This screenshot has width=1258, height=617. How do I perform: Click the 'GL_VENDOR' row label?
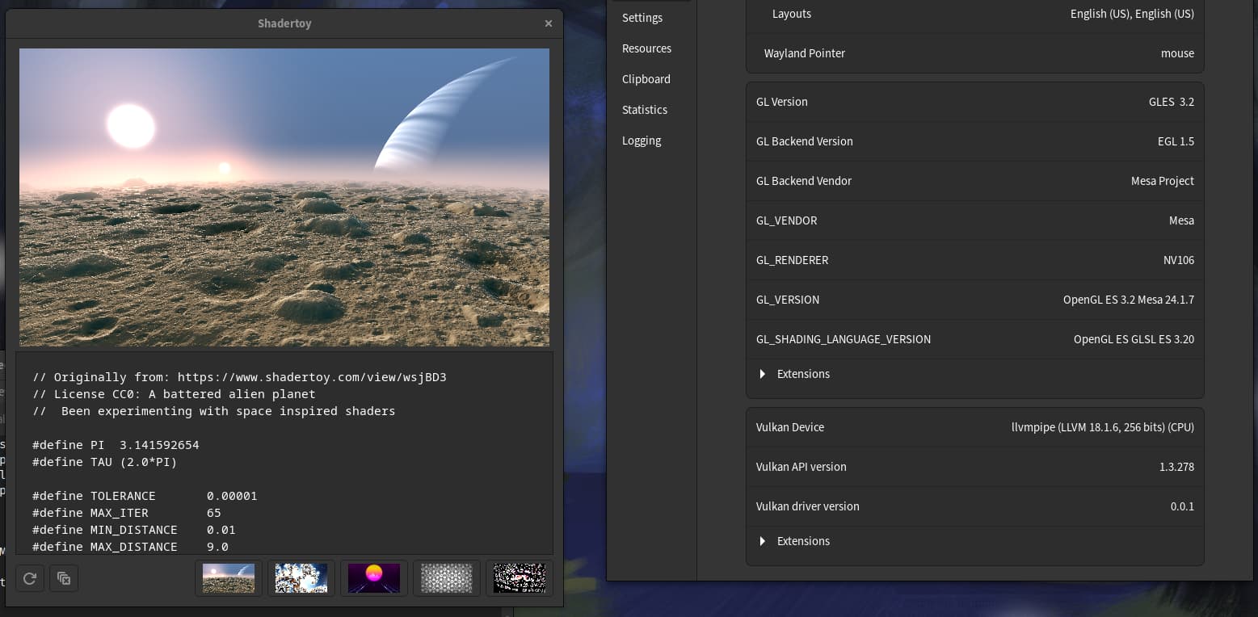(x=787, y=220)
